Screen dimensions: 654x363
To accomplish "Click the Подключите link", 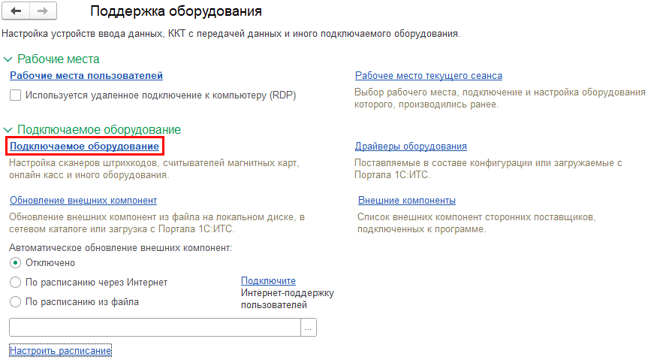I will (x=268, y=281).
